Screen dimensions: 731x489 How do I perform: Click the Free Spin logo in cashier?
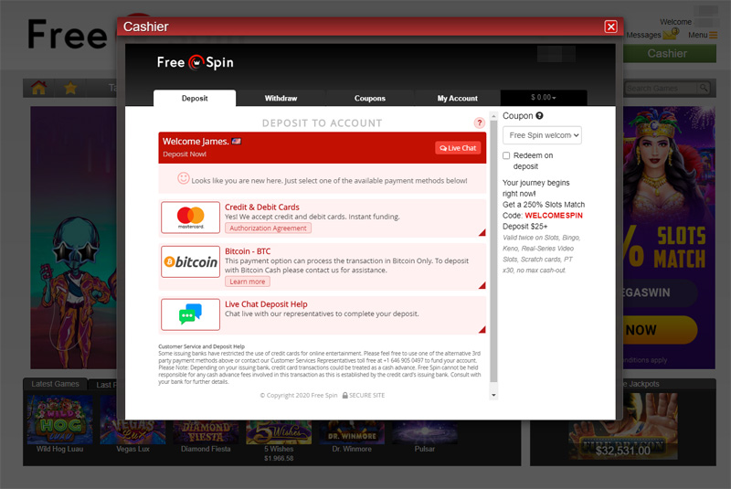point(195,62)
